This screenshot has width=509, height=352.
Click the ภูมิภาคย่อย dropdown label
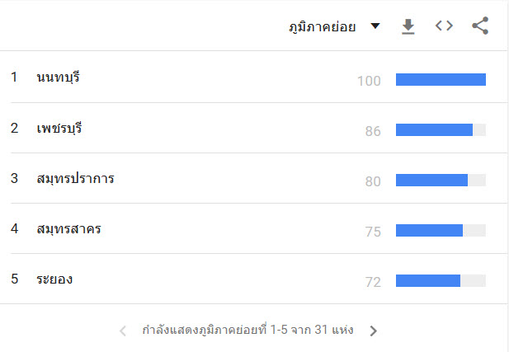(323, 26)
